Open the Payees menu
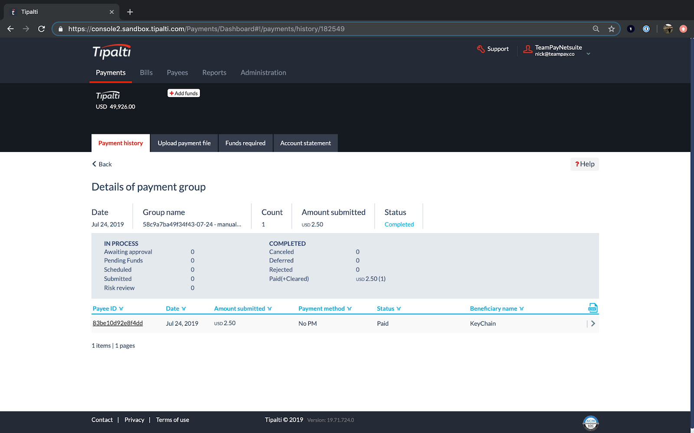This screenshot has width=694, height=433. click(x=177, y=73)
